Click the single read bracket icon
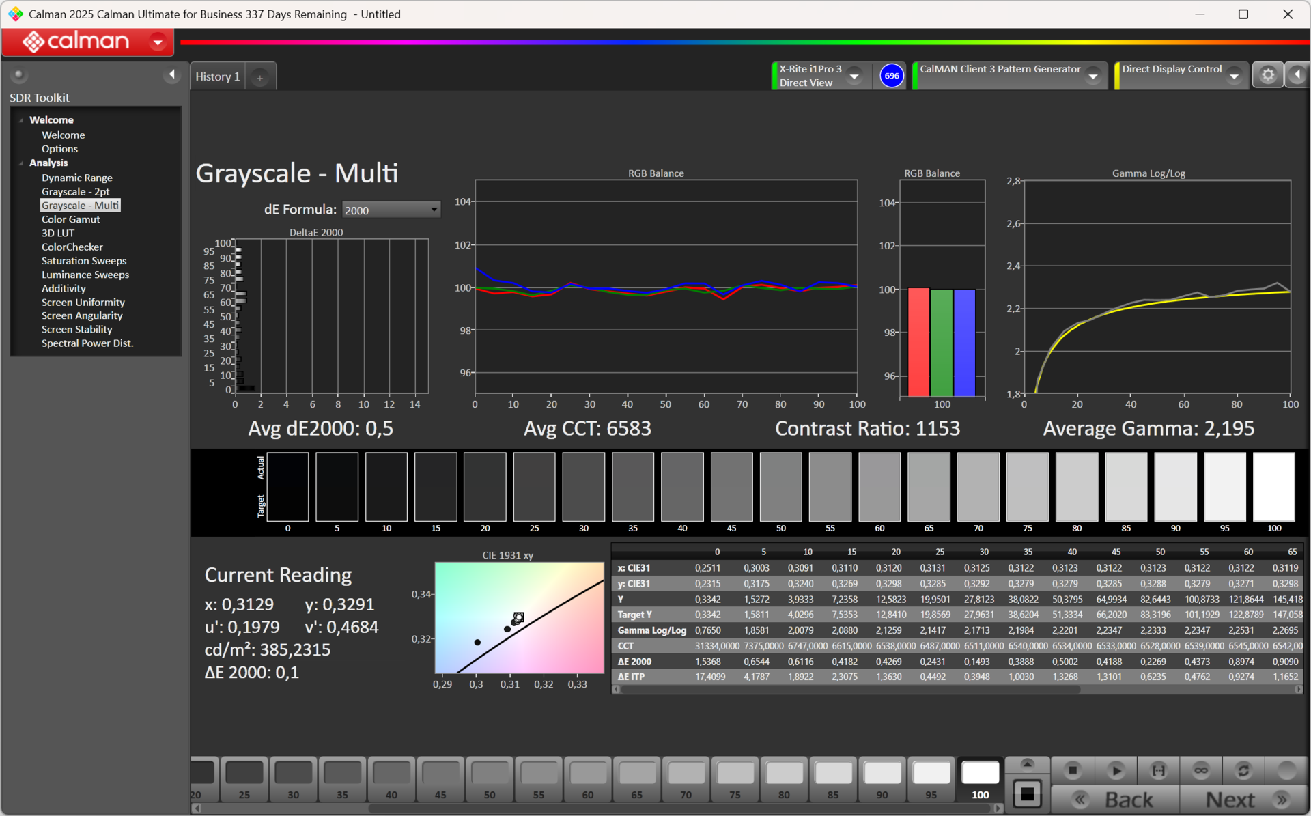Viewport: 1311px width, 816px height. tap(1159, 770)
